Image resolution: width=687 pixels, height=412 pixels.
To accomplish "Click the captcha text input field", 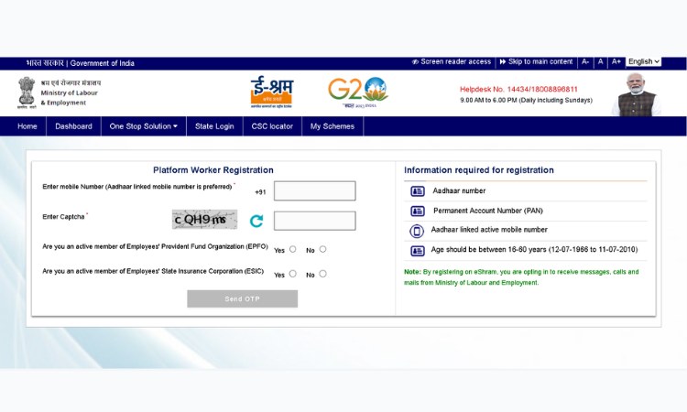I will (x=314, y=221).
